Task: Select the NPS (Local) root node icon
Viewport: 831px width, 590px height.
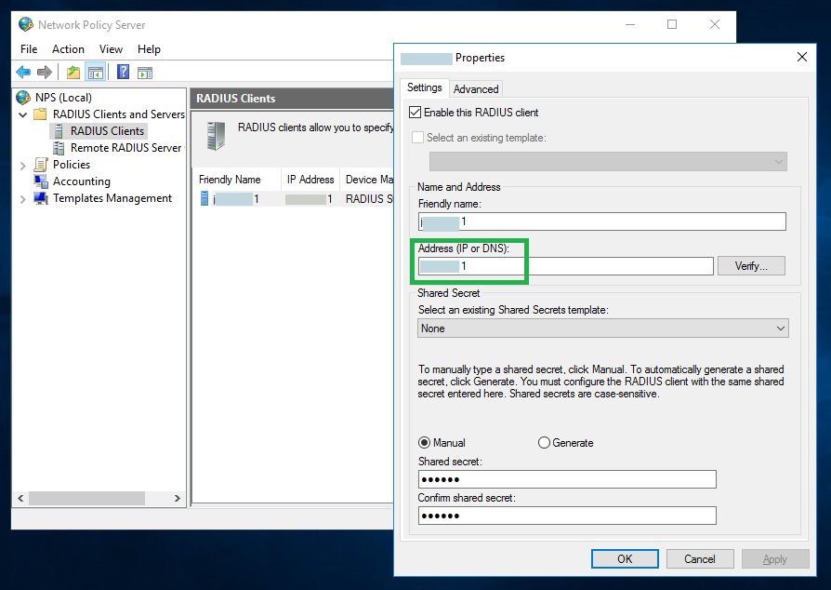Action: (24, 98)
